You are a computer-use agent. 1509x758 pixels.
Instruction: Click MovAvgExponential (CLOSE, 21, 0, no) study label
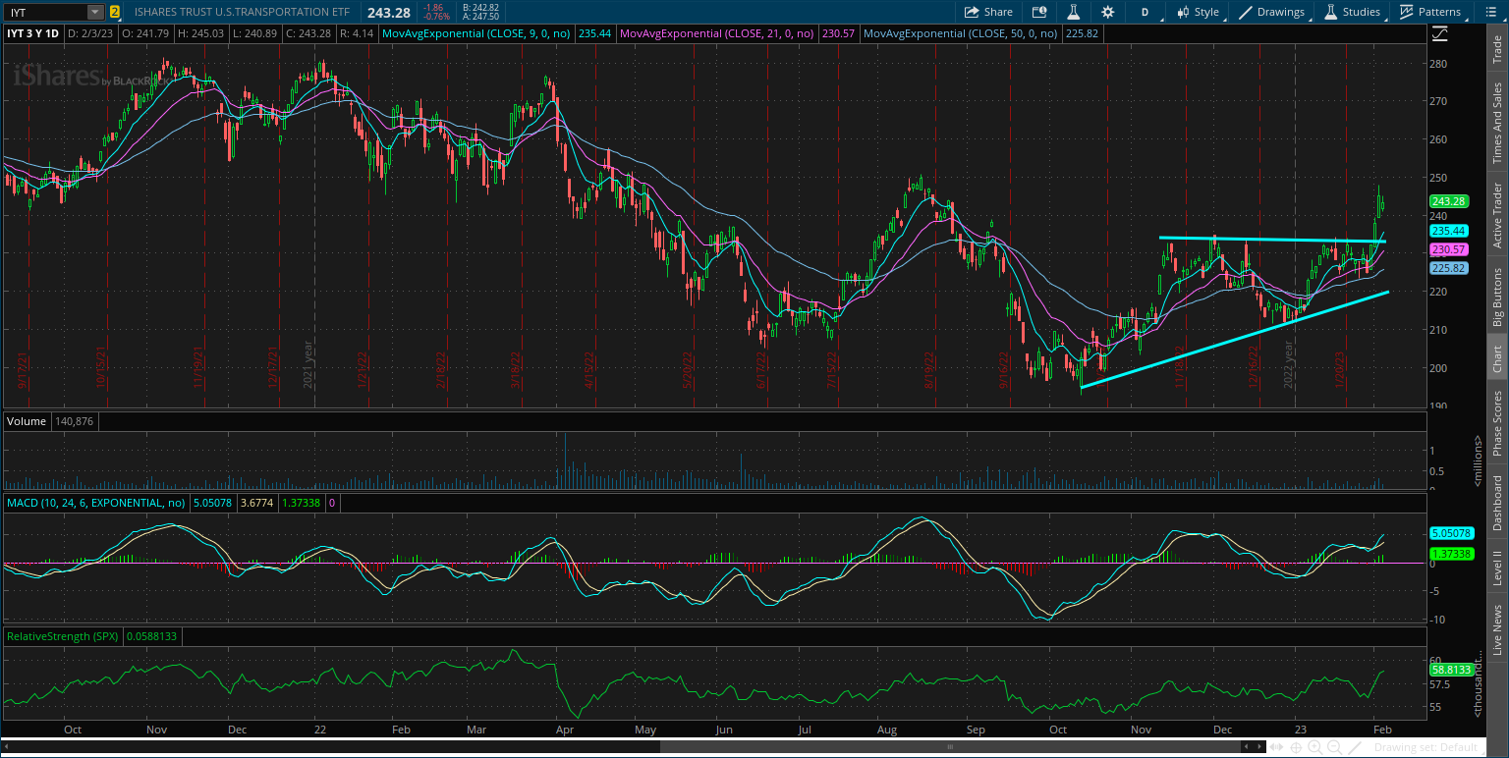pyautogui.click(x=717, y=32)
